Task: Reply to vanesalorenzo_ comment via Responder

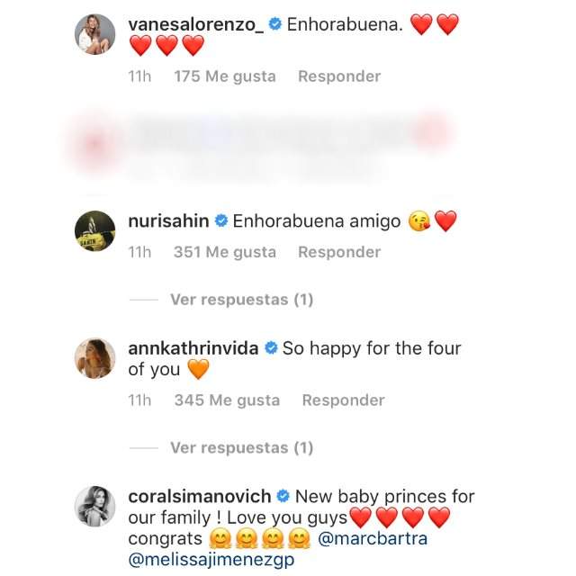Action: tap(339, 76)
